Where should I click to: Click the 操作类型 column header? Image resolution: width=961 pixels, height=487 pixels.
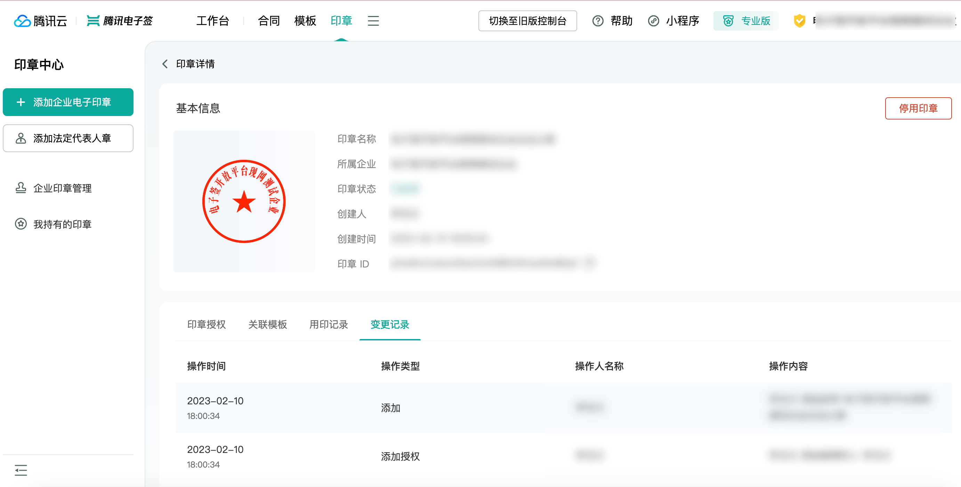tap(400, 366)
